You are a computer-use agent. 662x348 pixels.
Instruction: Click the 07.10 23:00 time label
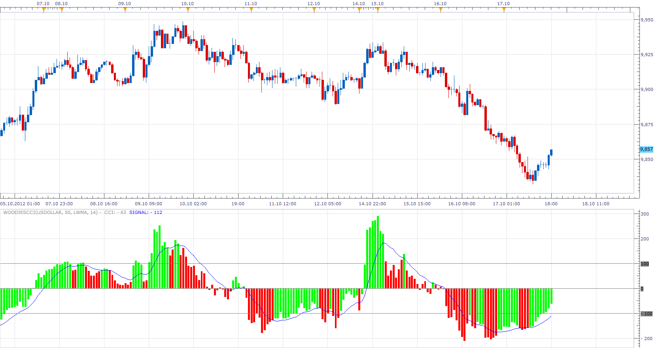59,204
